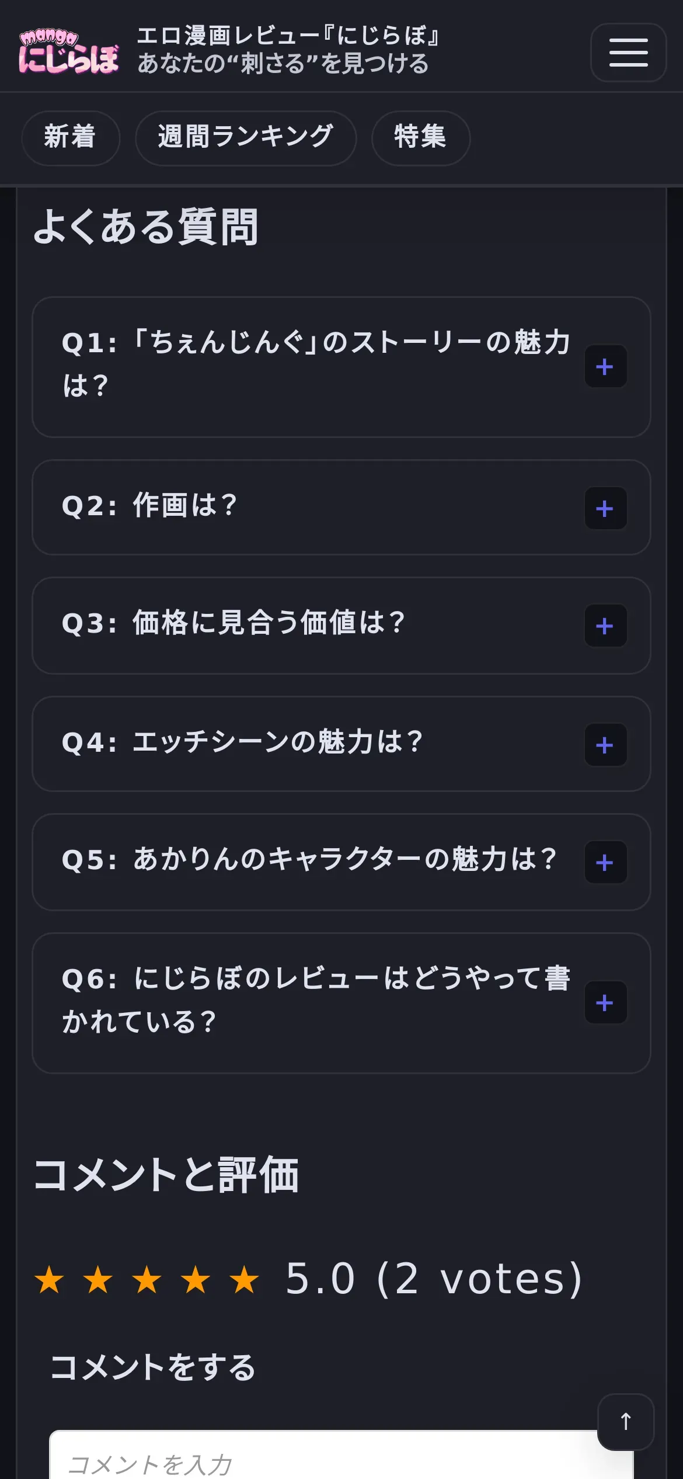Select the 特集 tab

[x=420, y=138]
